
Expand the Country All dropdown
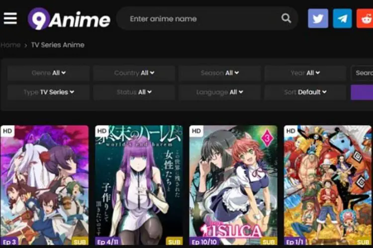coord(134,73)
